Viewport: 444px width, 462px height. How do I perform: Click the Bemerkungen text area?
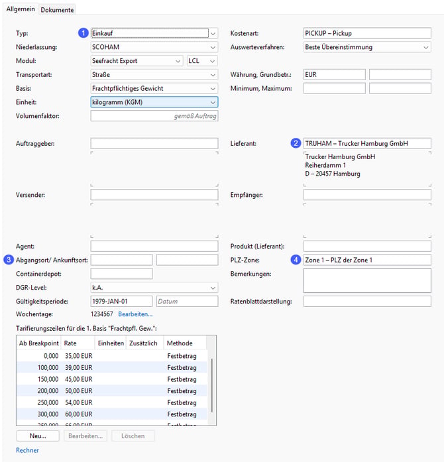(367, 280)
